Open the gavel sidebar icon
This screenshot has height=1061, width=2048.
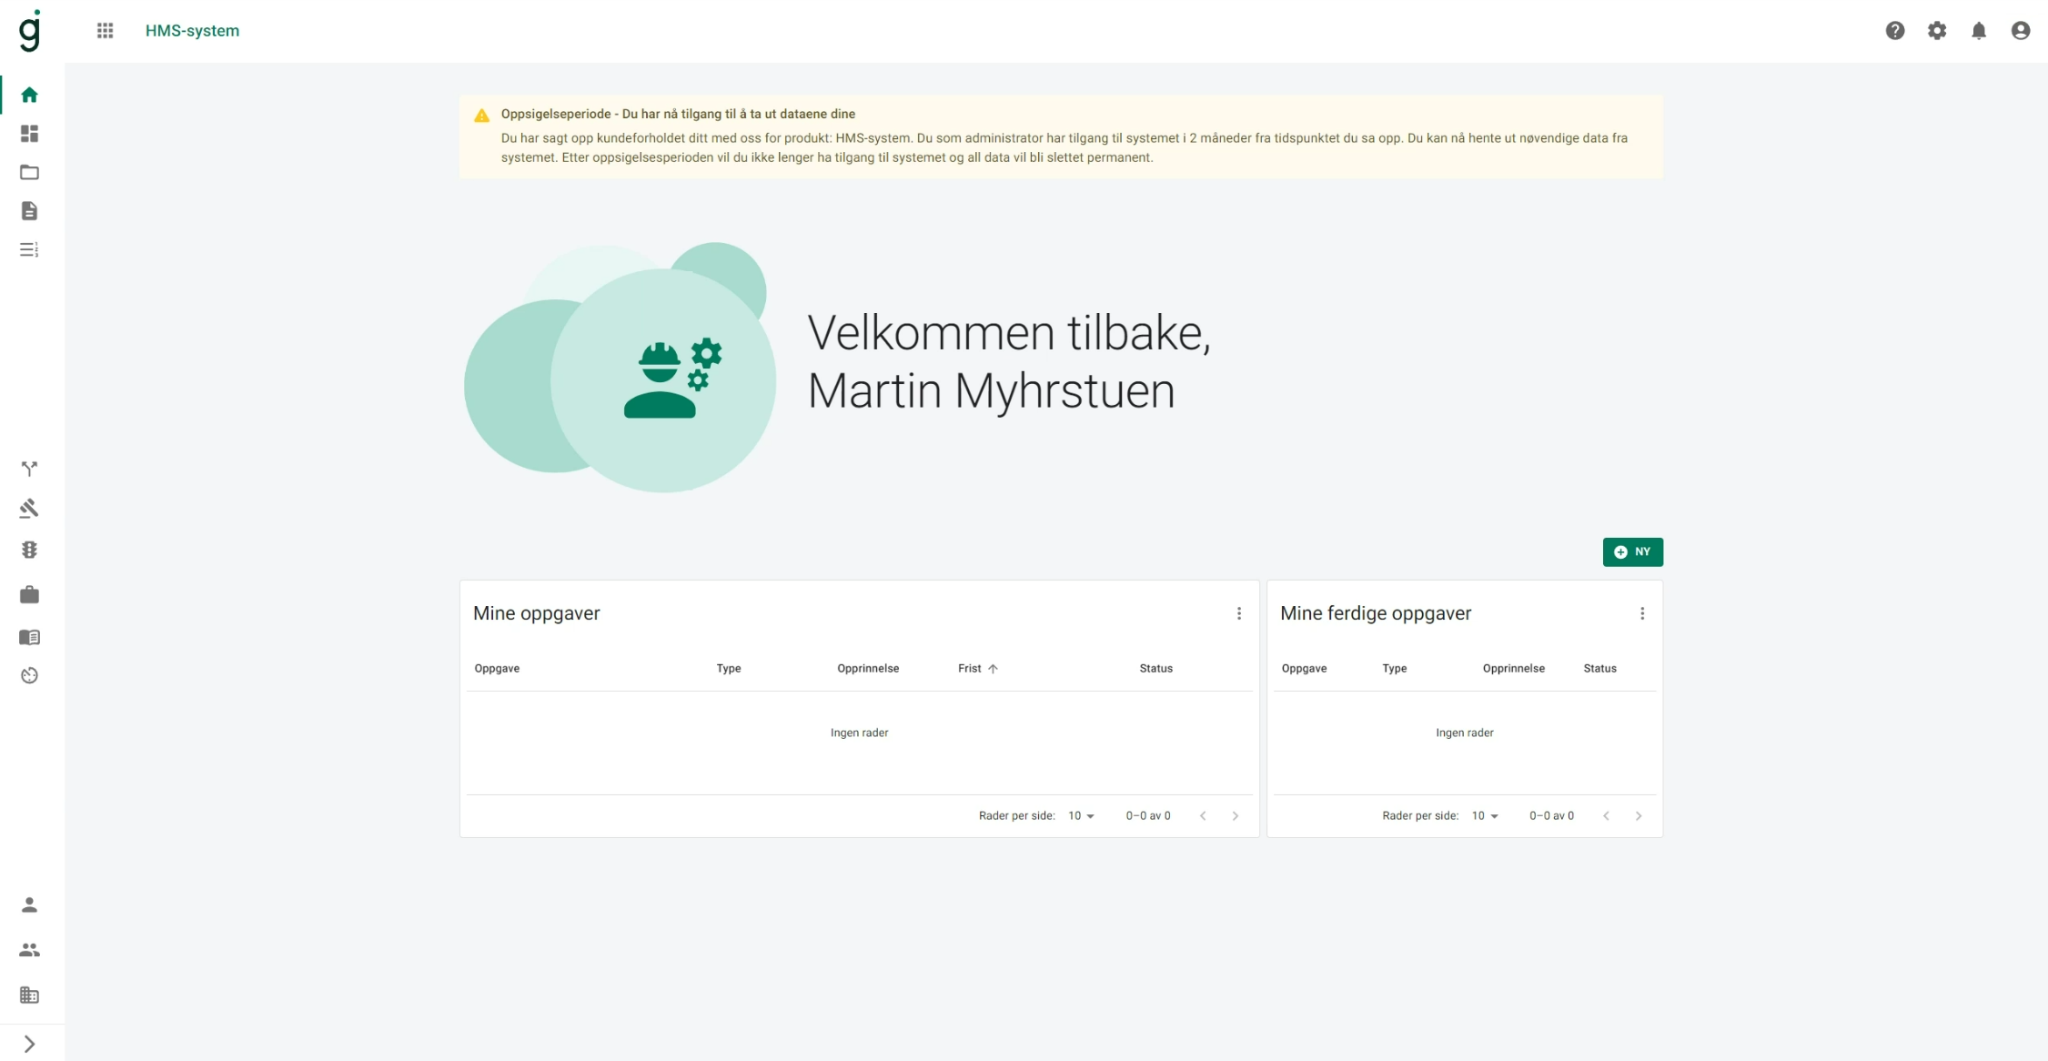tap(29, 508)
